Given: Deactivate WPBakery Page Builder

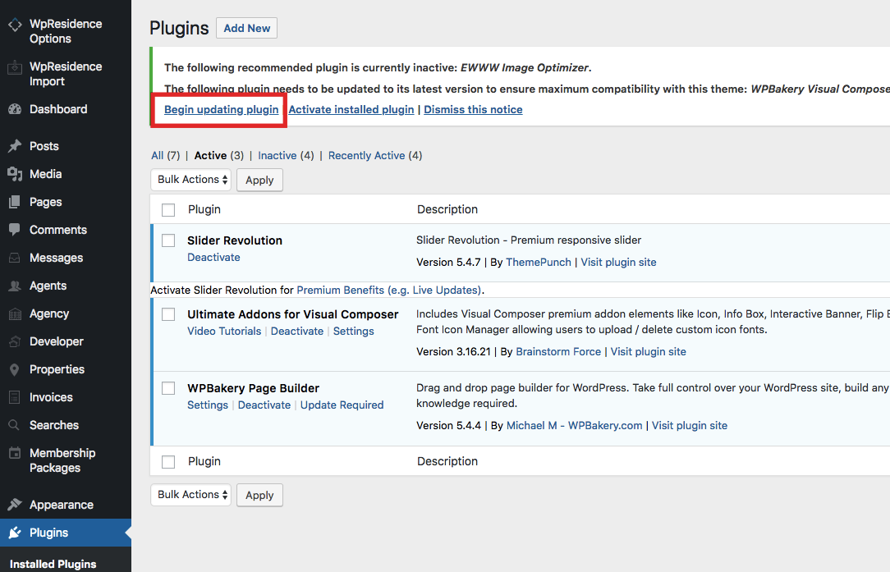Looking at the screenshot, I should [x=264, y=405].
